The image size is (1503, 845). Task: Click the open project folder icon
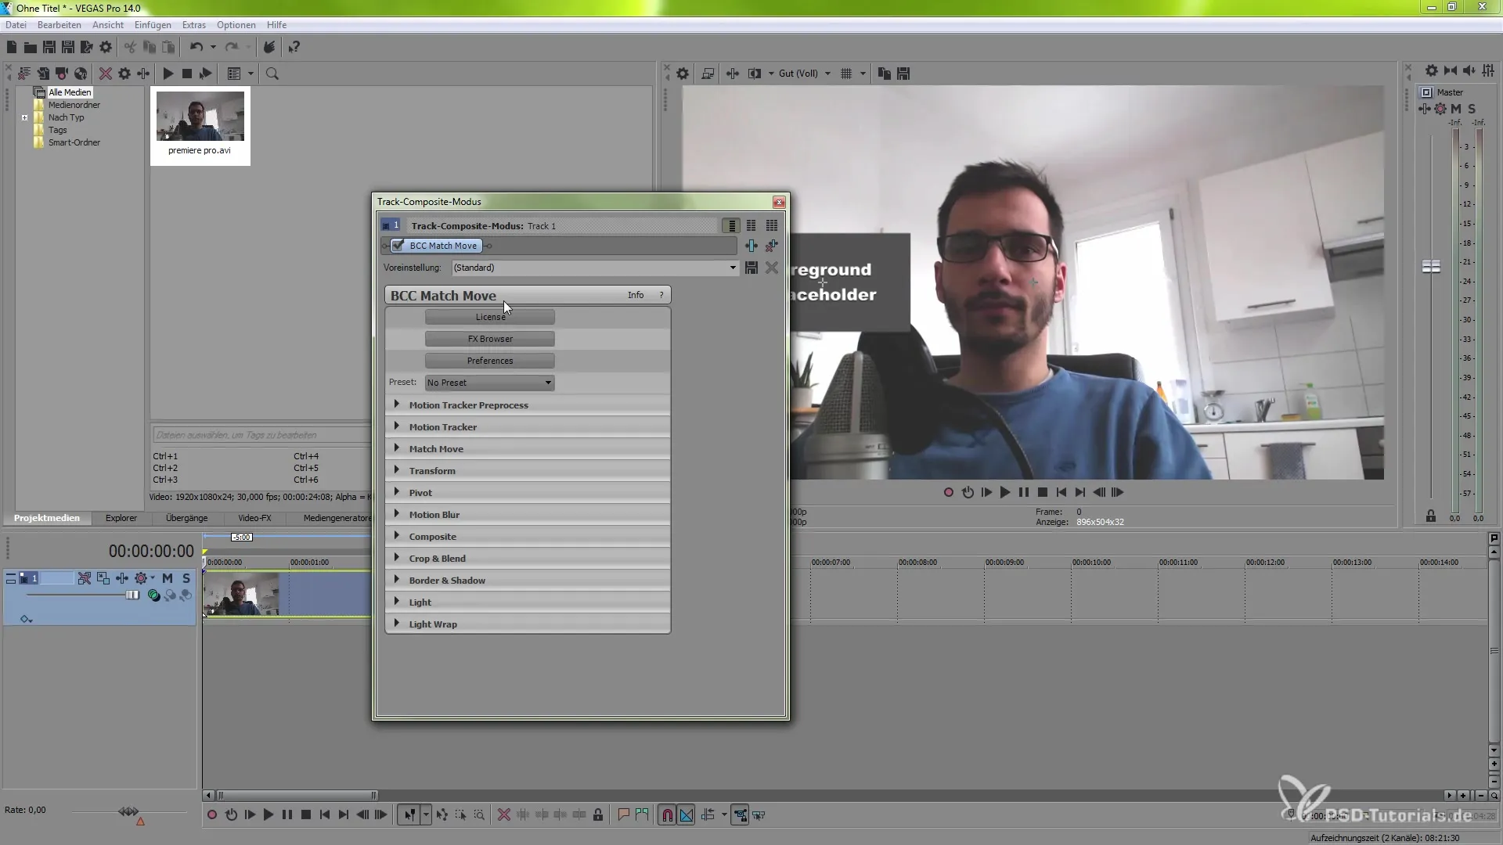[30, 48]
